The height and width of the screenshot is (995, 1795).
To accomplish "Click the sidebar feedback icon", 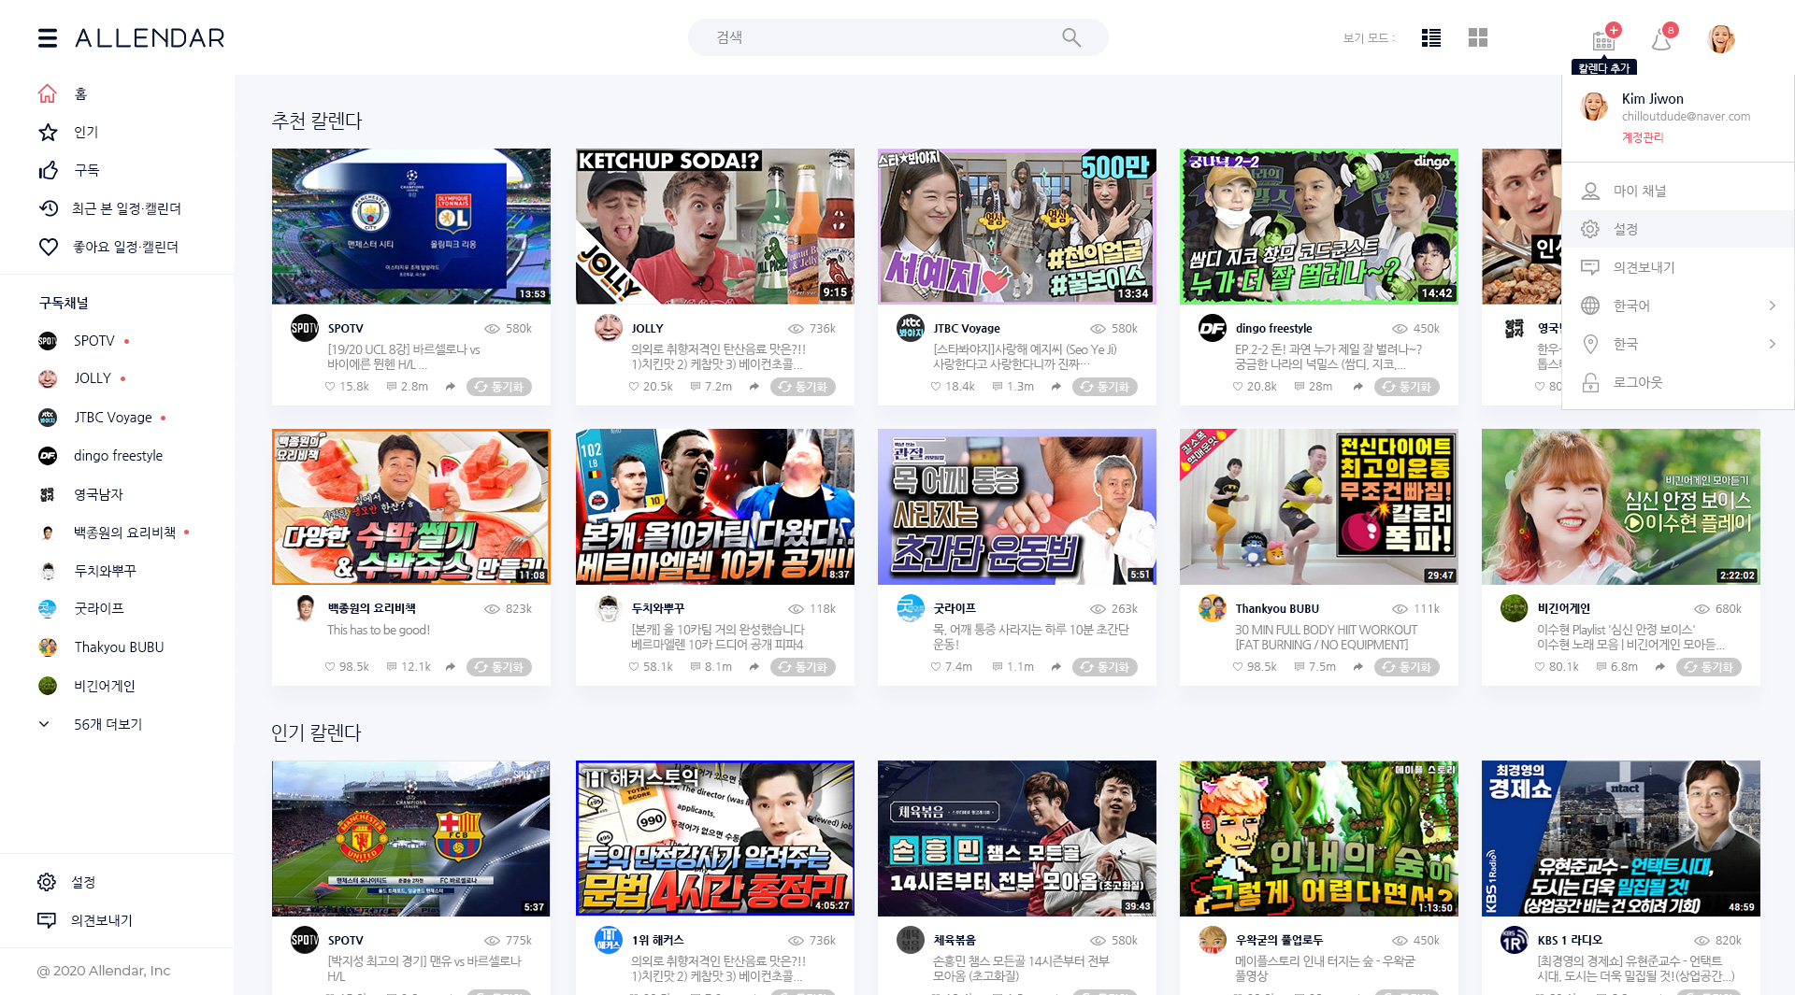I will tap(46, 920).
